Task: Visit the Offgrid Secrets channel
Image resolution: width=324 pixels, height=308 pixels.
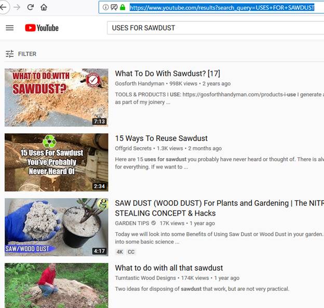Action: (x=133, y=148)
